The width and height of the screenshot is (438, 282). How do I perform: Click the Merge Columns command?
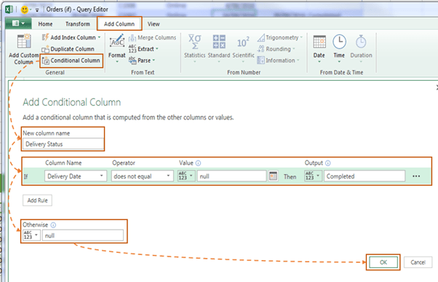click(x=152, y=37)
